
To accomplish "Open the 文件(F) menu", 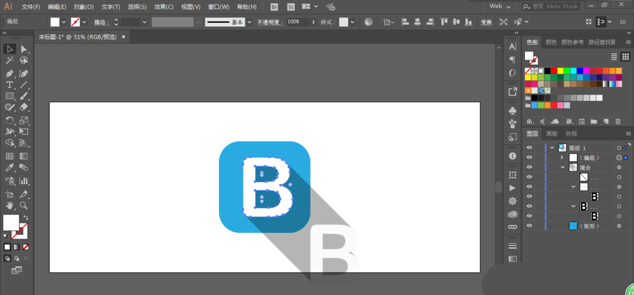I will point(30,7).
